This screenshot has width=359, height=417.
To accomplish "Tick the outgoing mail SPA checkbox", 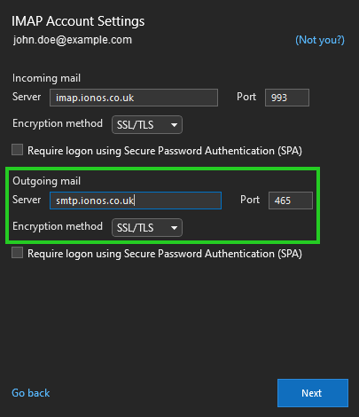I will 17,253.
